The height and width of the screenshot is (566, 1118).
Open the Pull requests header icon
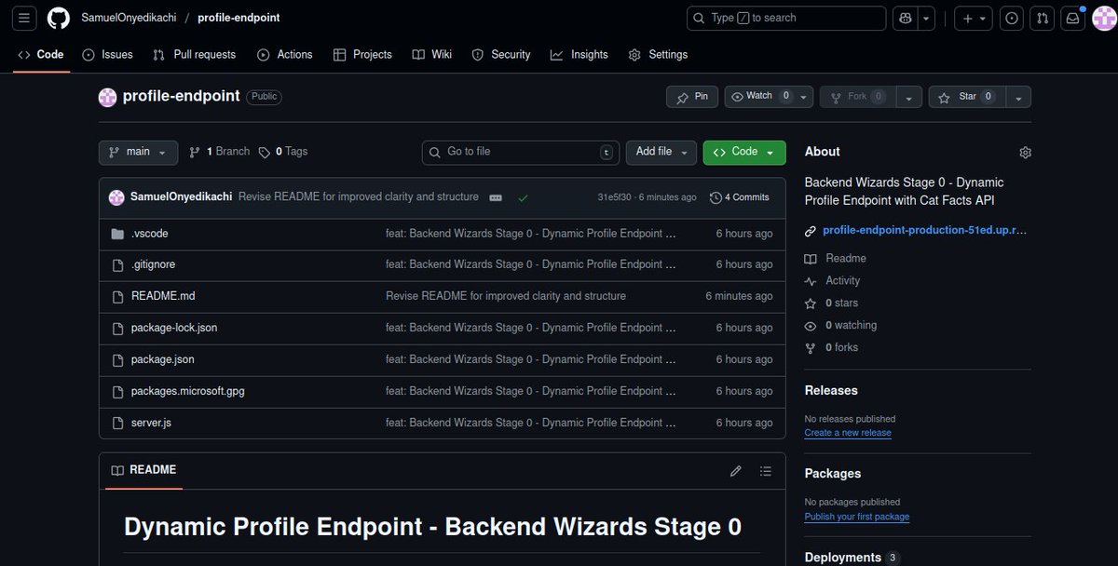pos(1043,18)
